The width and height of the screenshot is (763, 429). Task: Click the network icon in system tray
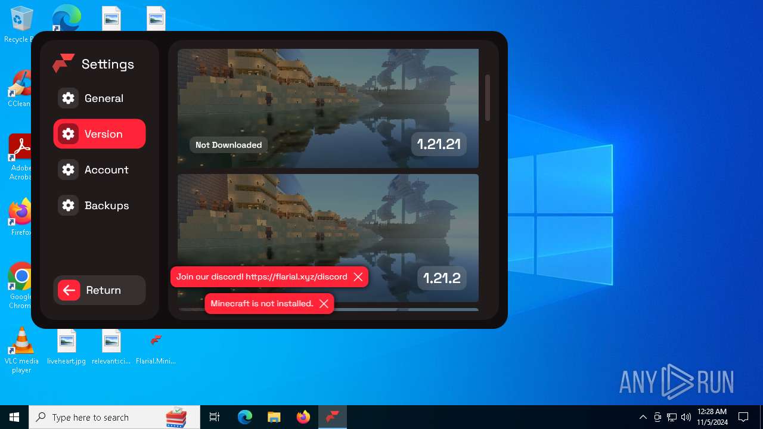pyautogui.click(x=672, y=417)
